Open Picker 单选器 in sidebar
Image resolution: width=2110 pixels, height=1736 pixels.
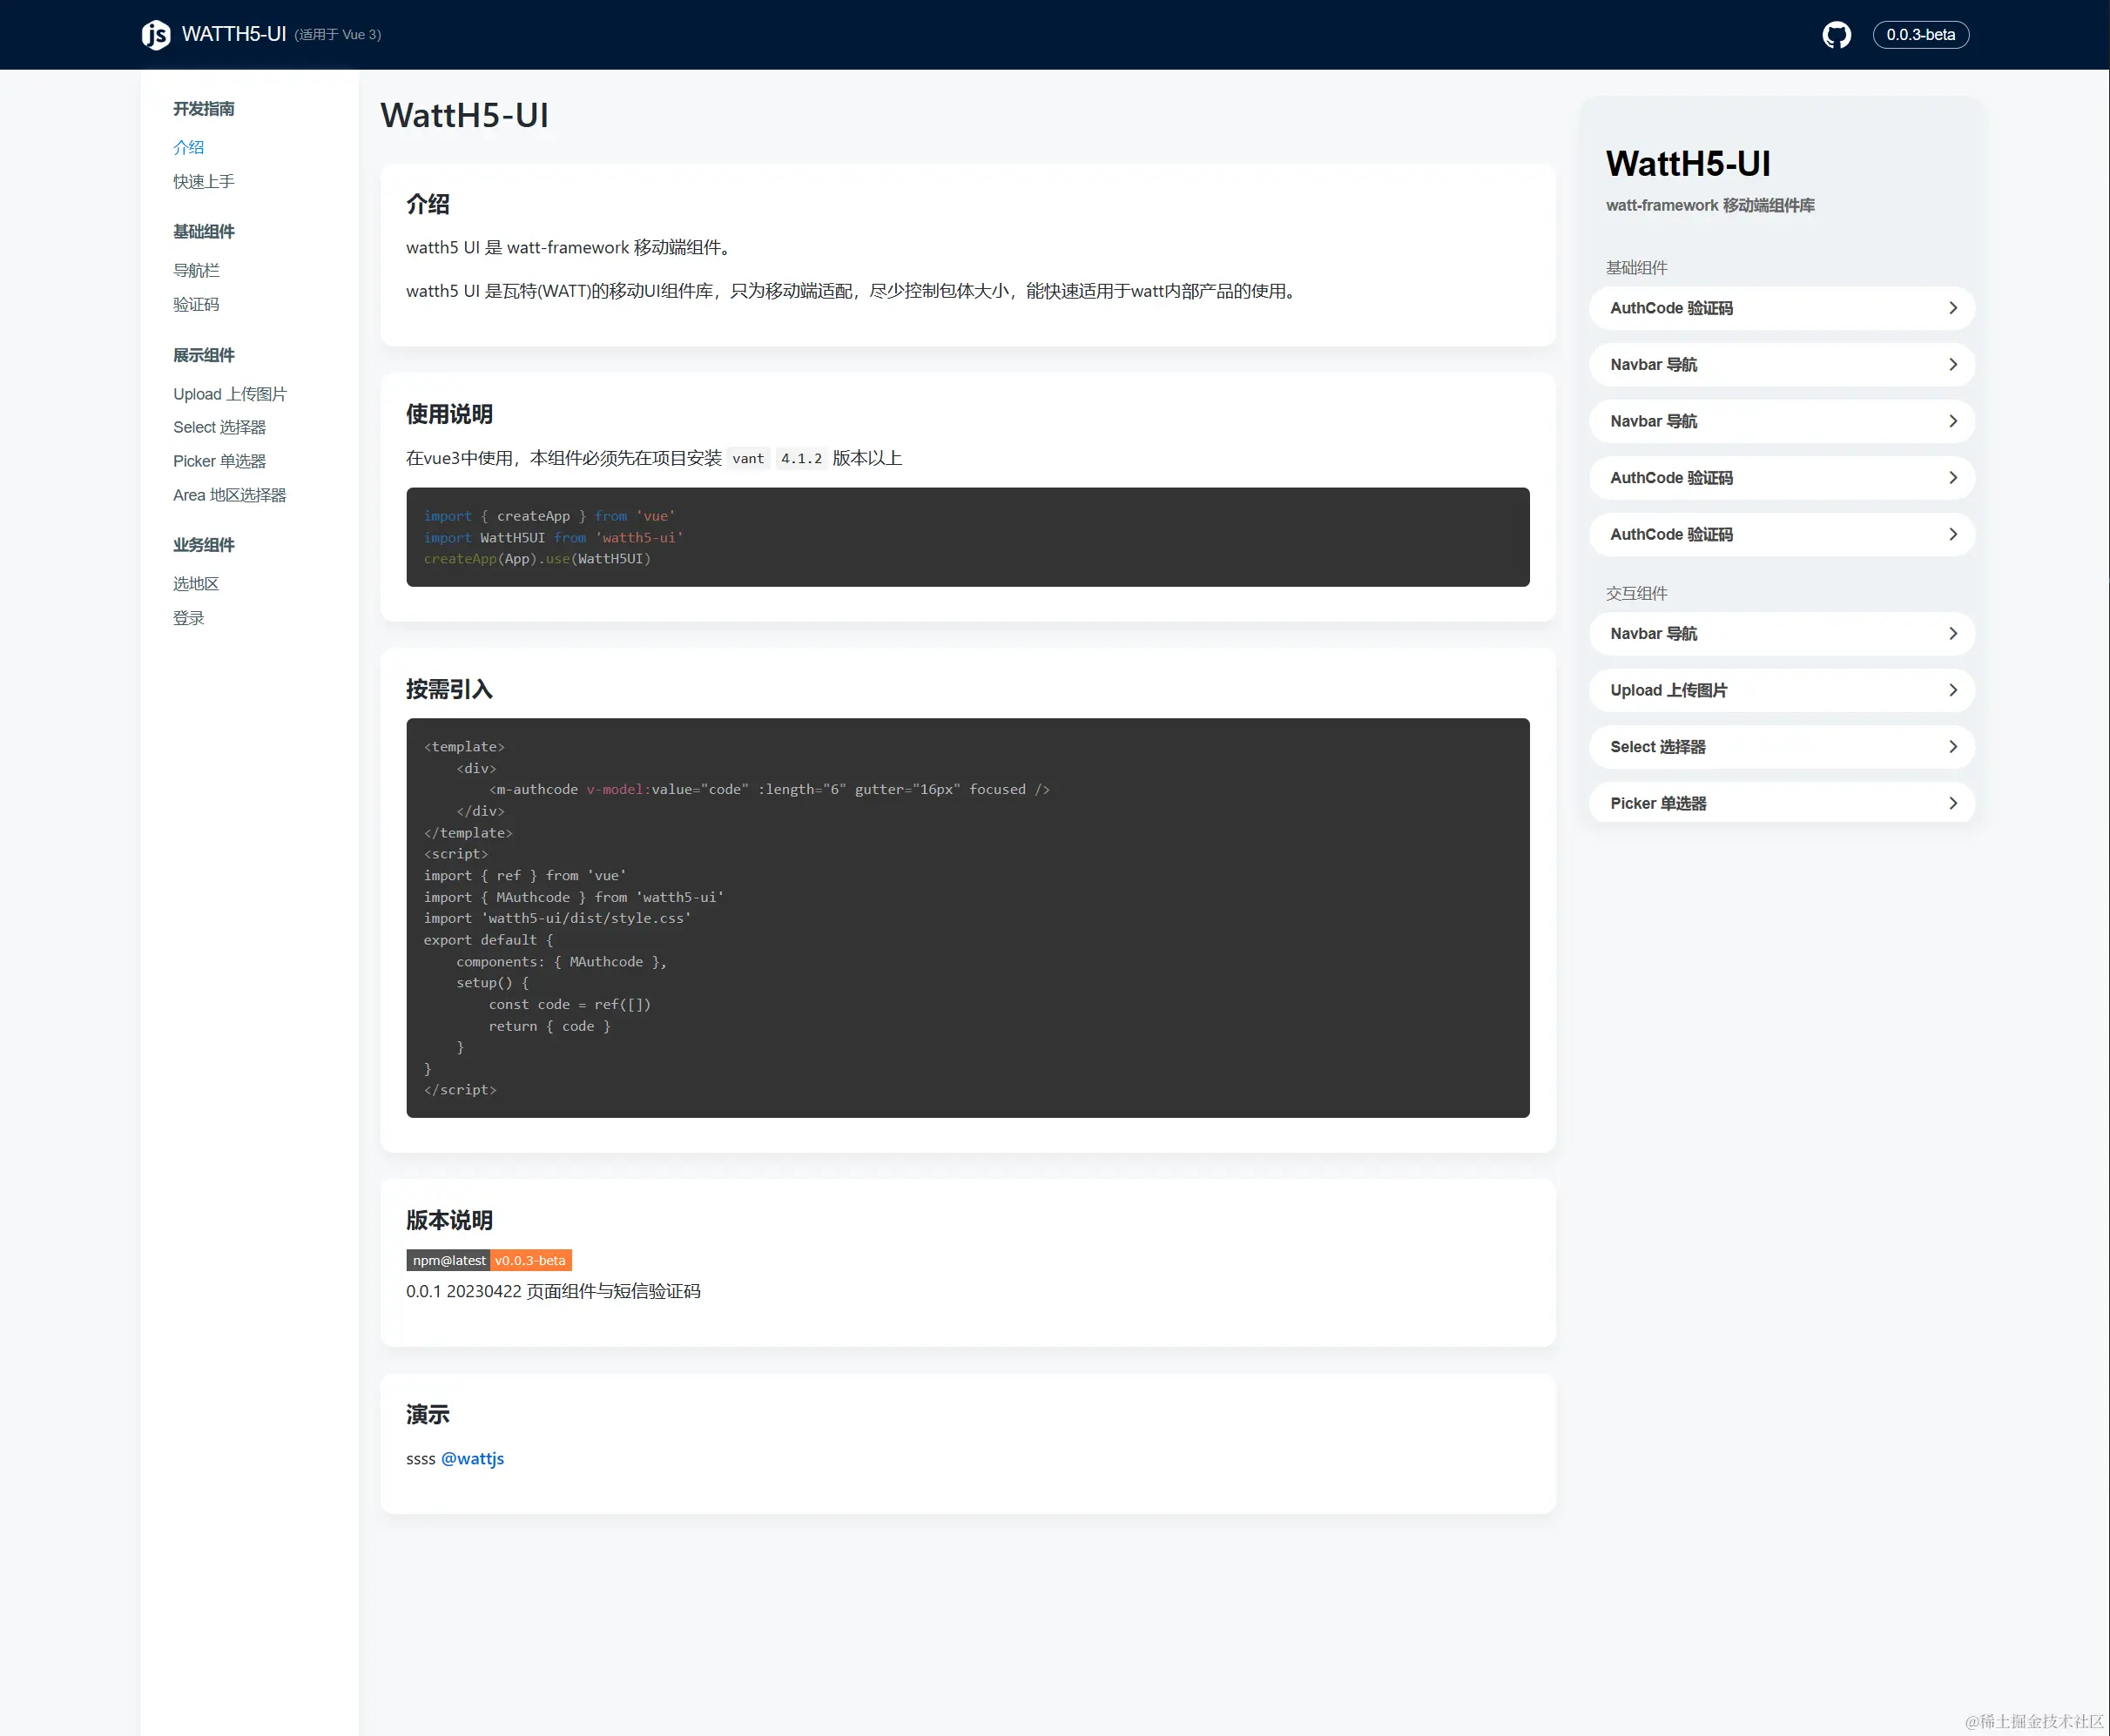(x=220, y=461)
